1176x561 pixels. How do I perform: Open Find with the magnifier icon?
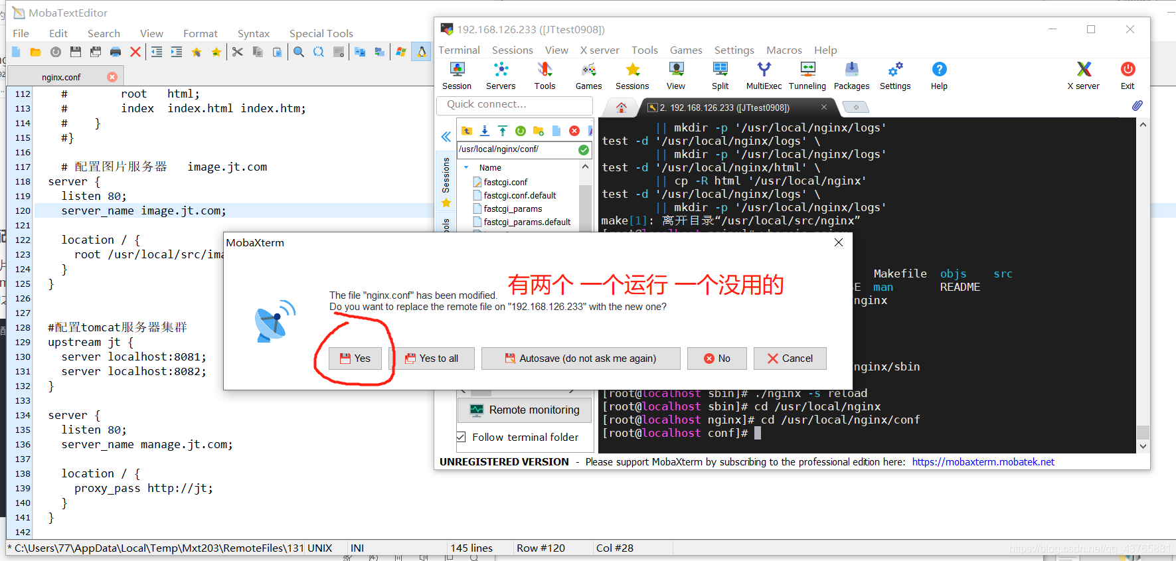click(299, 52)
